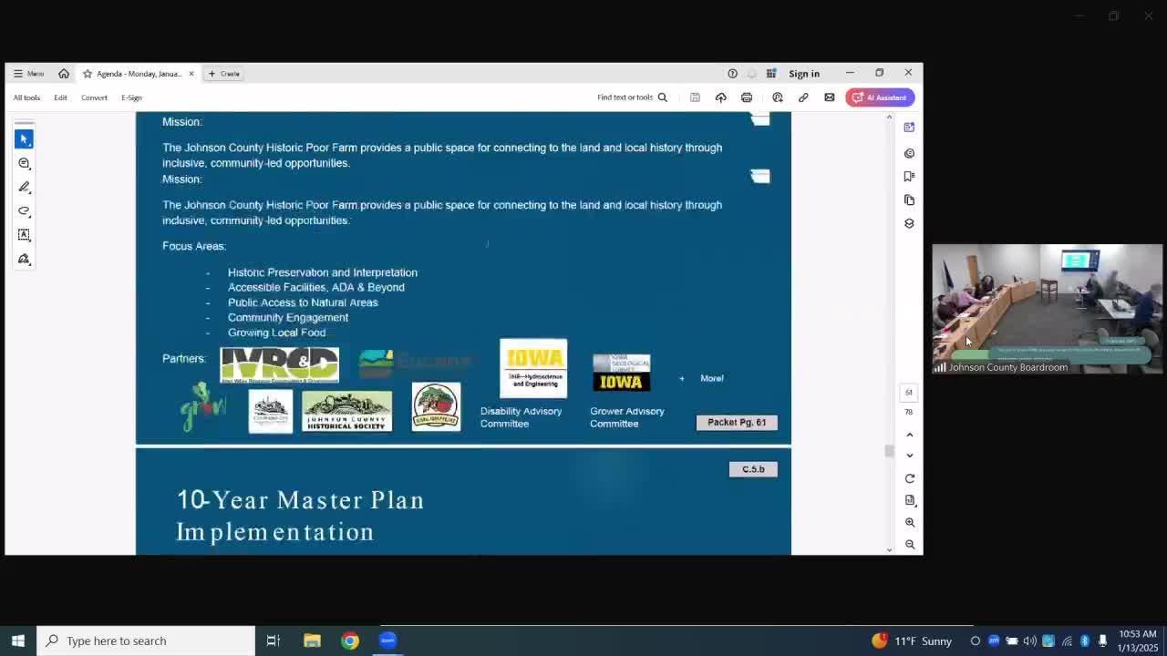The image size is (1167, 656).
Task: Pick the highlighter pen tool
Action: point(24,187)
